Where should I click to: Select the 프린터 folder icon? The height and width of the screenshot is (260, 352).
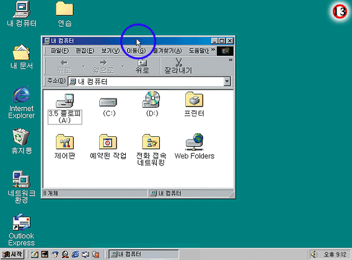(x=194, y=100)
